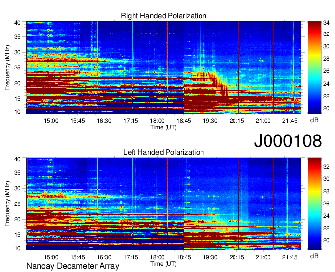Click the 19:30 time tick under Right Handed plot
The height and width of the screenshot is (272, 335).
click(210, 121)
